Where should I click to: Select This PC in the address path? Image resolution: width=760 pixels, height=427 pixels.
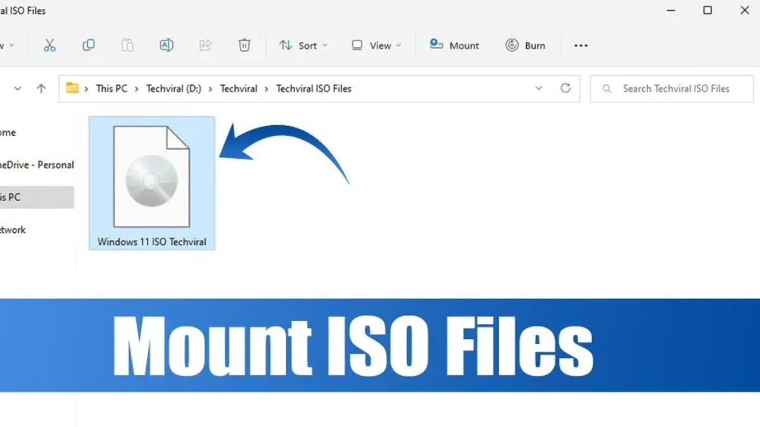point(111,89)
